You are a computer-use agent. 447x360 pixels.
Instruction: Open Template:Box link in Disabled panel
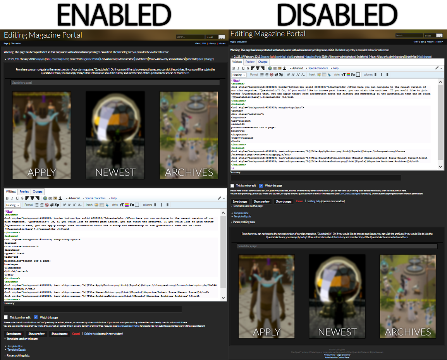[x=241, y=213]
